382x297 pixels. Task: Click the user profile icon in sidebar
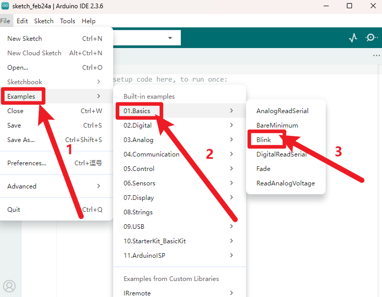coord(9,286)
